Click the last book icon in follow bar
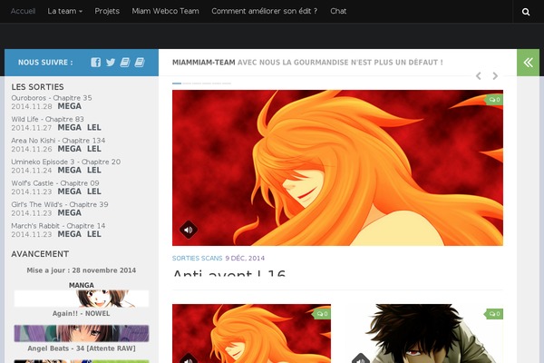The width and height of the screenshot is (544, 363). click(x=140, y=63)
